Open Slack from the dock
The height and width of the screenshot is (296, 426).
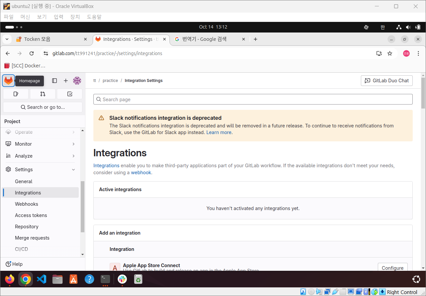pos(122,279)
